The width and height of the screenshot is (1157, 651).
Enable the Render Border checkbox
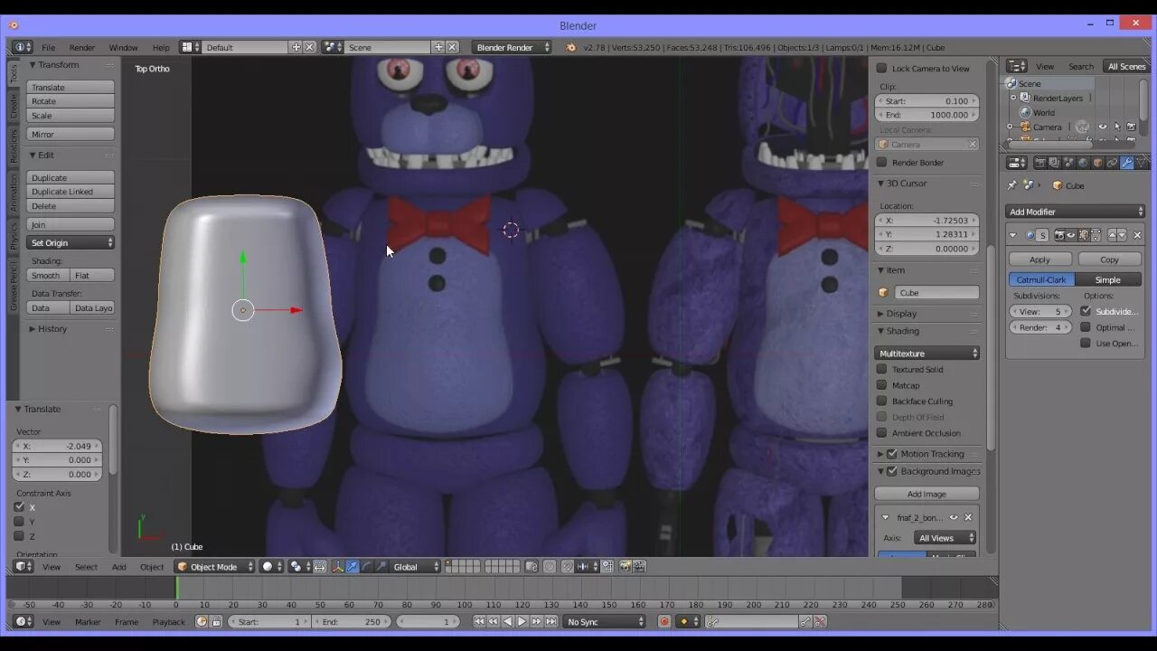[882, 162]
